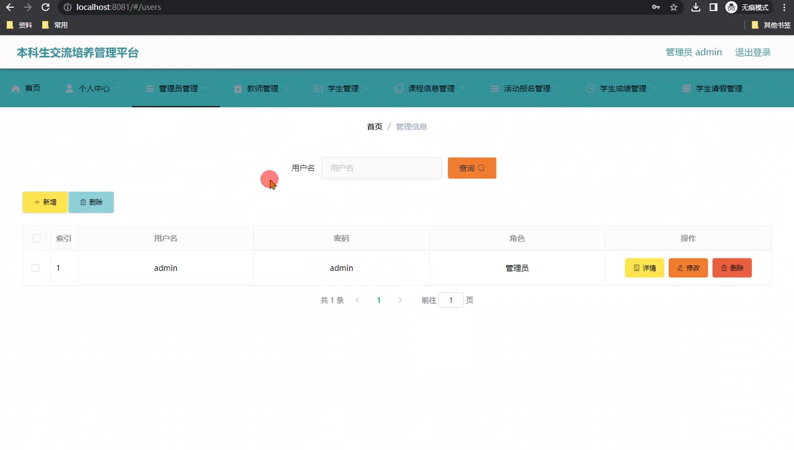
Task: Open 其他书签 bookmarks folder
Action: point(771,25)
